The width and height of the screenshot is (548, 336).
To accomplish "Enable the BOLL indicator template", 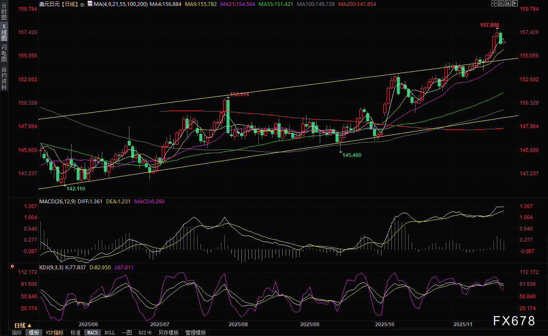I will click(109, 333).
